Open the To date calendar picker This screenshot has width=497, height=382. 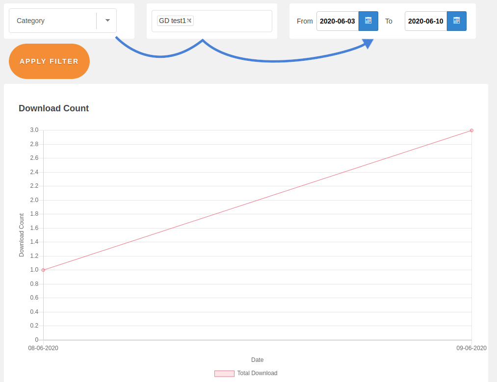point(456,21)
